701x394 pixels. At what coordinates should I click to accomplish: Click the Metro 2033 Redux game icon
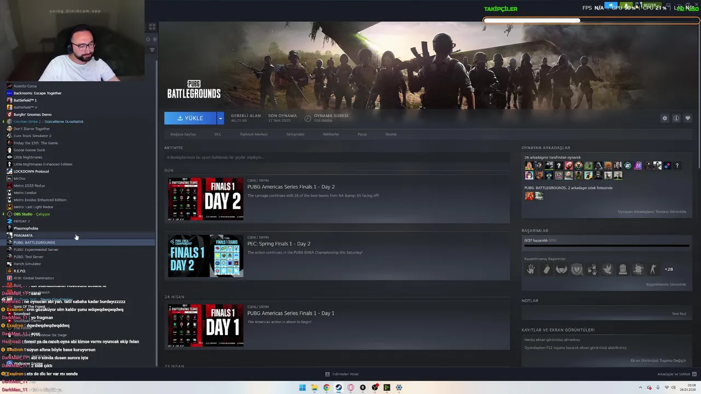tap(9, 186)
